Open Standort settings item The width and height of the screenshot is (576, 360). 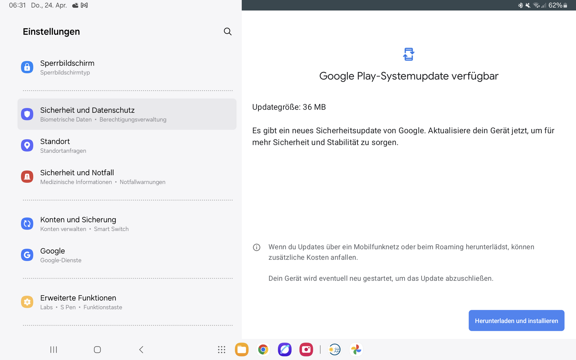(x=55, y=145)
